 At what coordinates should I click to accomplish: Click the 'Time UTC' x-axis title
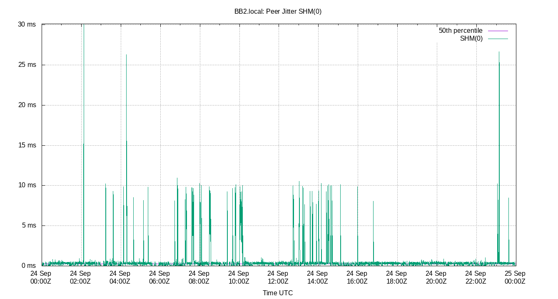(x=278, y=293)
